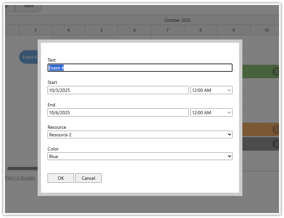The height and width of the screenshot is (218, 284).
Task: Select the day 3 column header
Action: coord(35,30)
